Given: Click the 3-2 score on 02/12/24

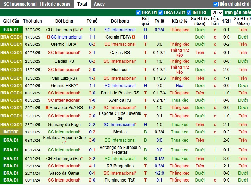Looking at the screenshot, I should [x=92, y=159].
